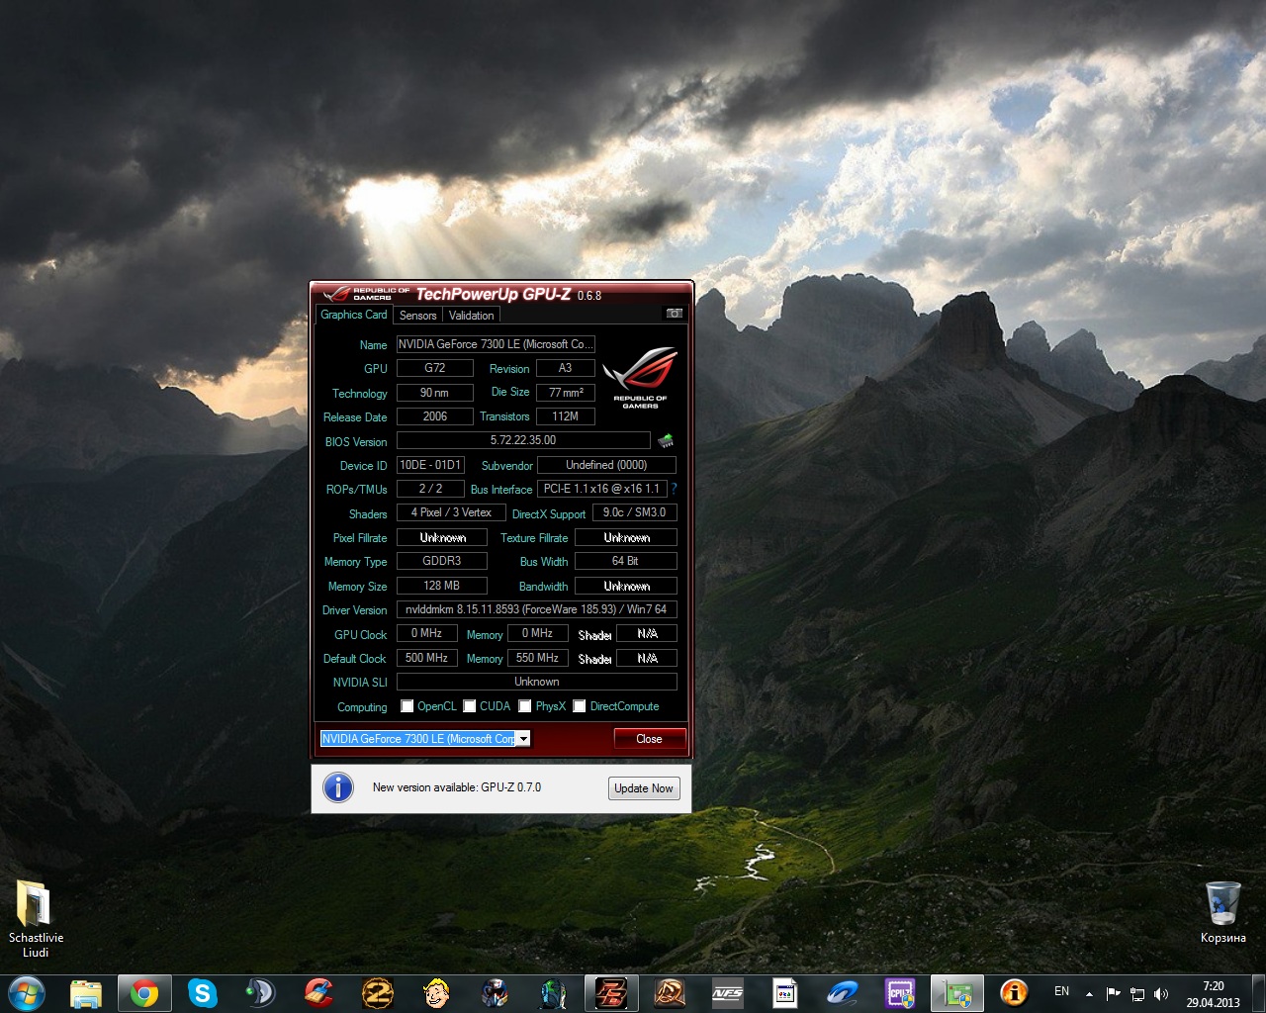Open Google Chrome from the taskbar

[144, 992]
